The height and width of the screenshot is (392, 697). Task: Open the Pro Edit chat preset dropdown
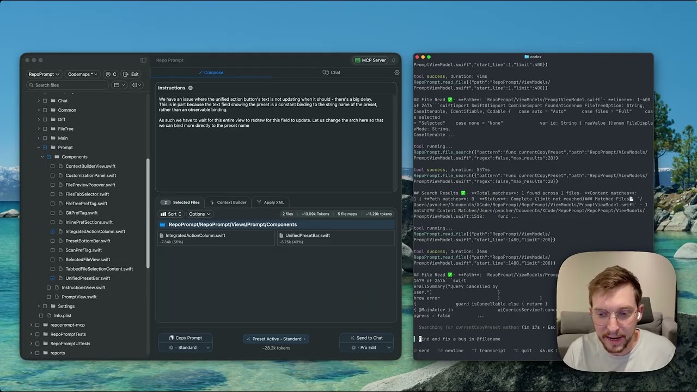click(366, 347)
